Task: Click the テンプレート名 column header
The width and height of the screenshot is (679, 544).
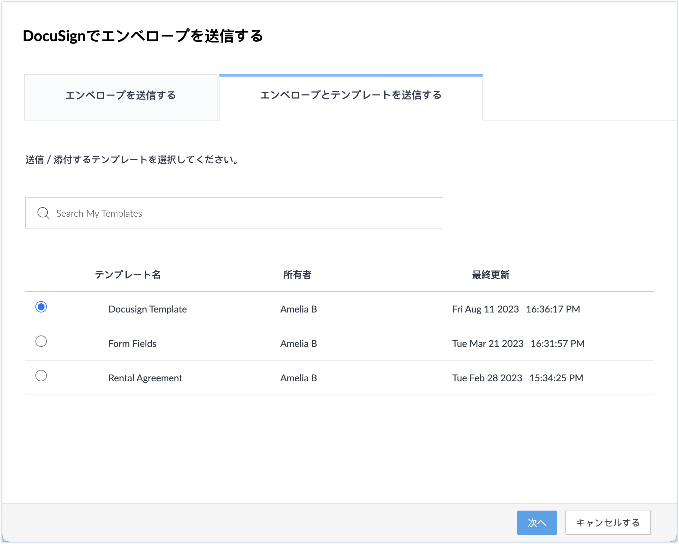Action: click(x=128, y=275)
